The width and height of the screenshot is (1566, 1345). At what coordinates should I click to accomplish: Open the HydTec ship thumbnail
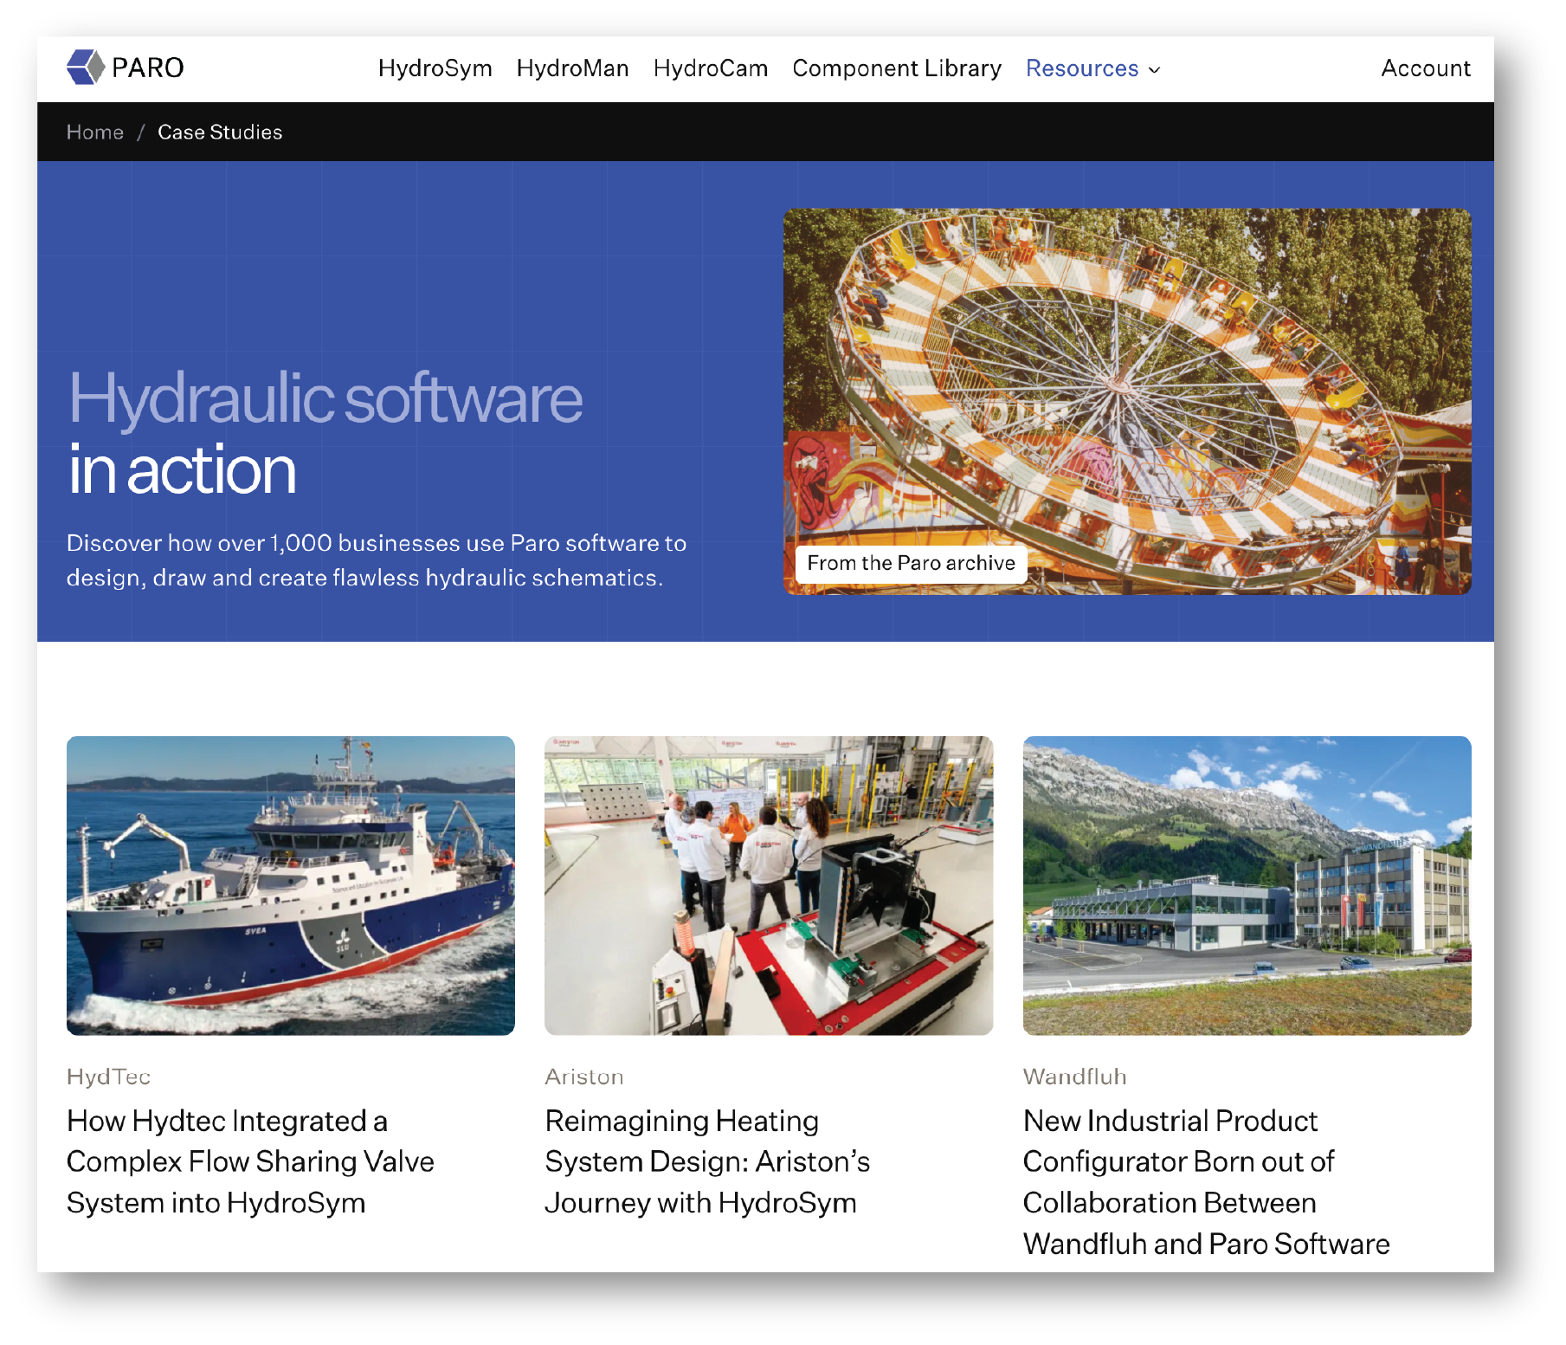[x=291, y=885]
